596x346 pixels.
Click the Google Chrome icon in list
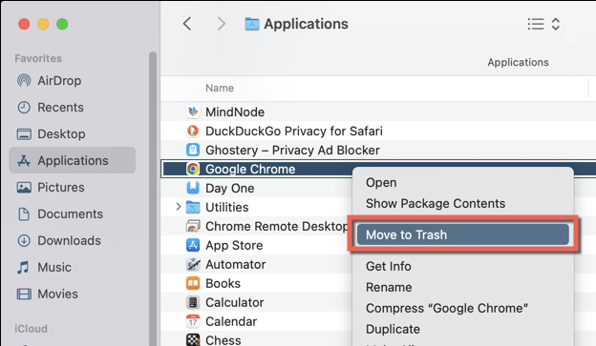coord(193,169)
